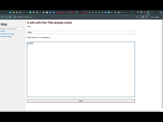Expand the tab search dropdown arrow

pyautogui.click(x=161, y=12)
